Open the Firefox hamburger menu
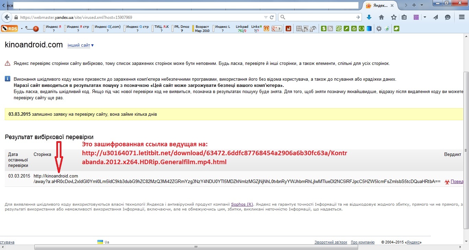 [x=461, y=17]
